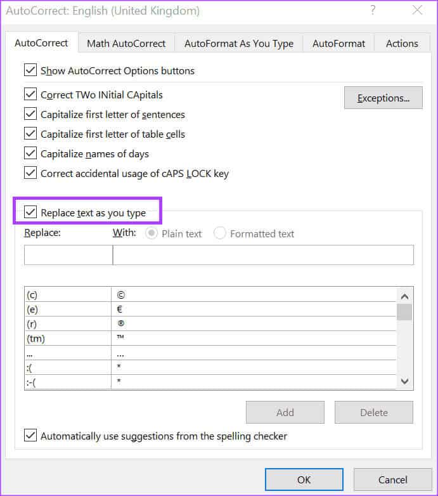Viewport: 438px width, 496px height.
Task: Toggle Correct TWo INitial CApitals checkbox
Action: coord(30,95)
